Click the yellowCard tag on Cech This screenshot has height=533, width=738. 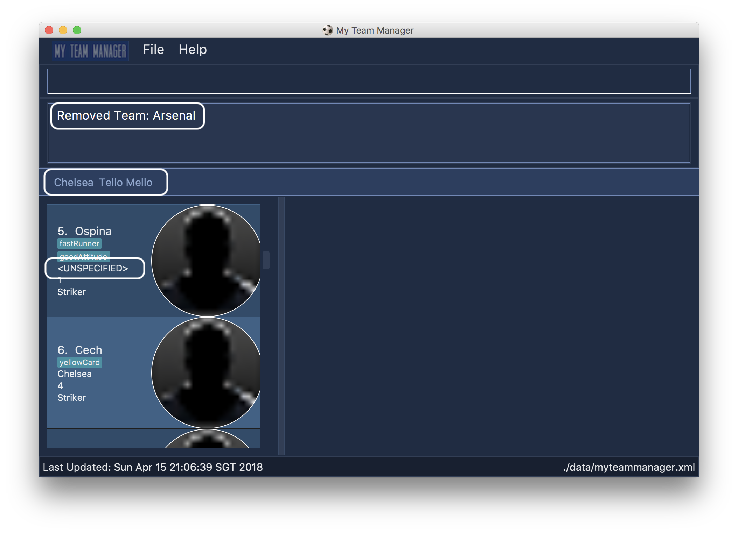tap(80, 362)
